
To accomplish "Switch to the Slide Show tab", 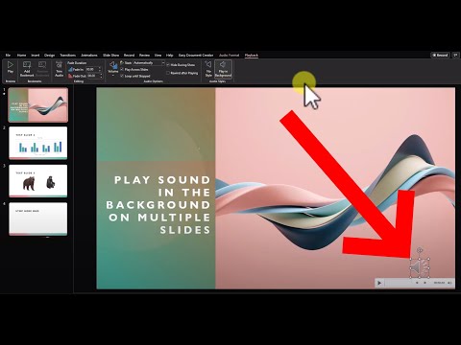I will point(110,56).
